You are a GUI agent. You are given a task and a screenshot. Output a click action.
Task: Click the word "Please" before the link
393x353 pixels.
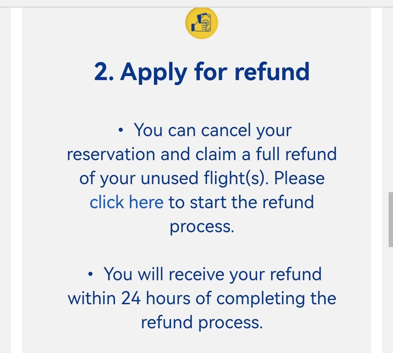(x=299, y=178)
